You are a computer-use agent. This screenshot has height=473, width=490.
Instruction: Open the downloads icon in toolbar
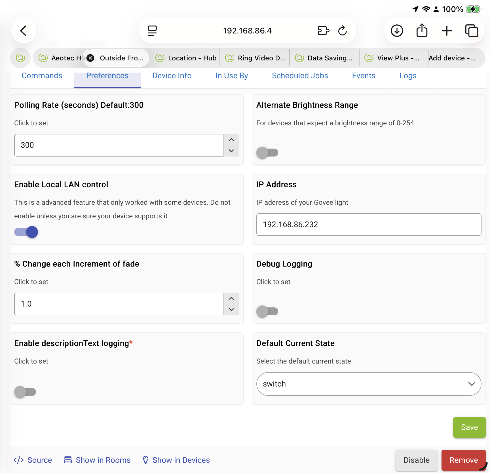pyautogui.click(x=397, y=31)
